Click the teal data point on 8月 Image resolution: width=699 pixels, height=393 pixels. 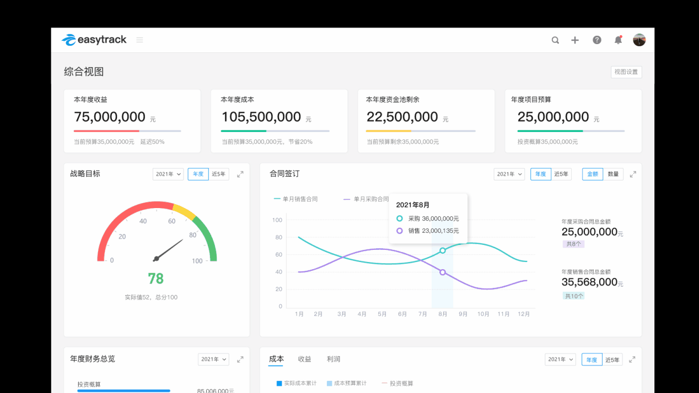pos(443,250)
